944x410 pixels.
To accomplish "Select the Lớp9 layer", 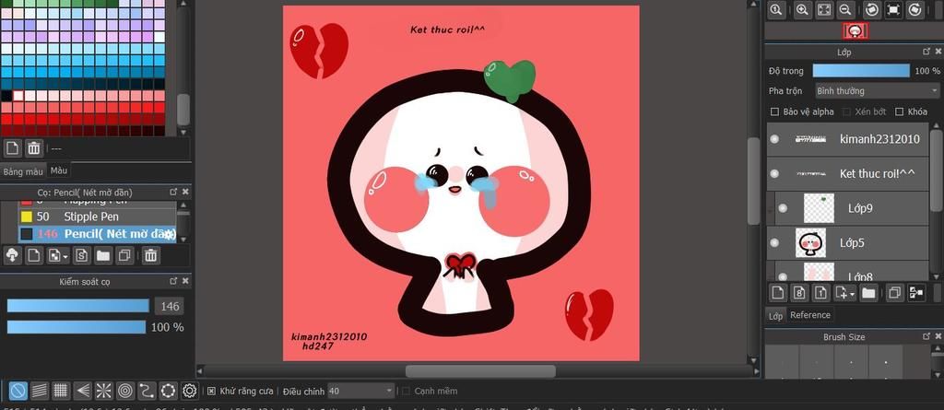I will (x=851, y=208).
